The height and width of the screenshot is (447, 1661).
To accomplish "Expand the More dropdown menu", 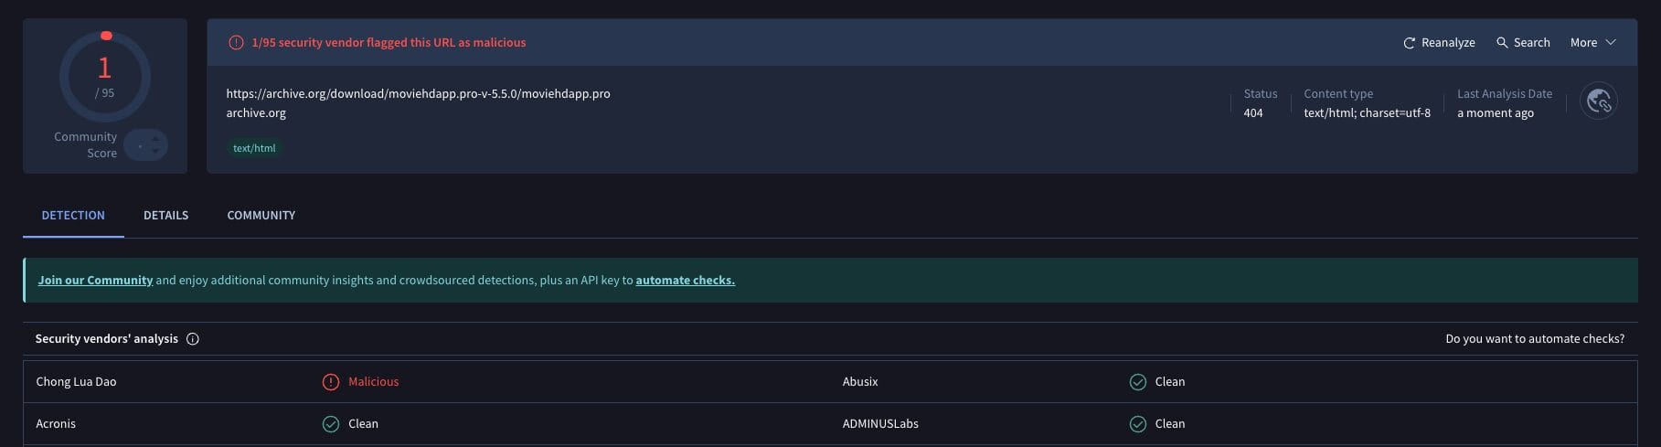I will (1593, 42).
